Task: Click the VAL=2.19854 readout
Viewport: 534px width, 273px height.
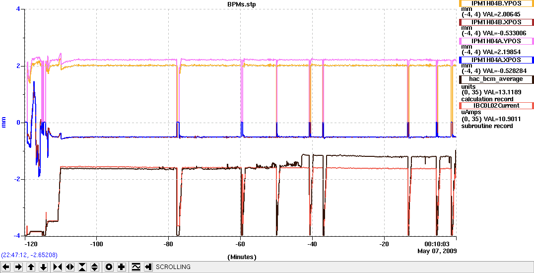Action: pos(503,52)
